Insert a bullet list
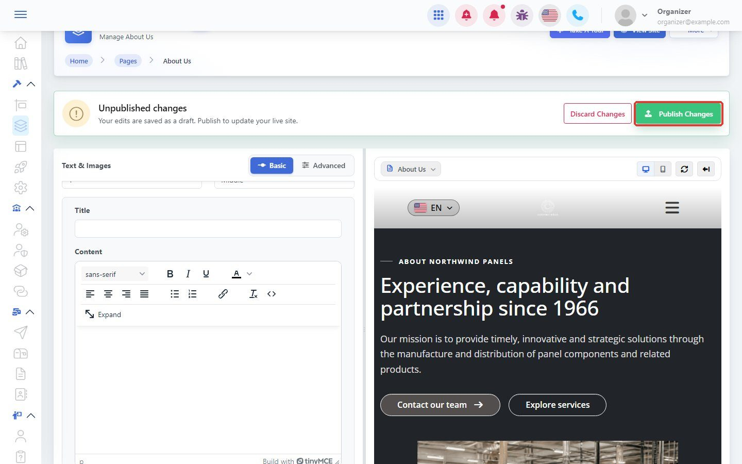This screenshot has width=742, height=464. pos(175,294)
